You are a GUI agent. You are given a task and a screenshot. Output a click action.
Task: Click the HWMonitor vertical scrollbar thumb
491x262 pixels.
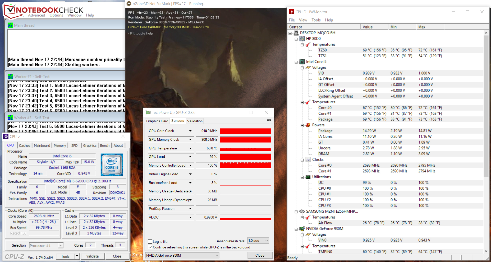tap(486, 106)
